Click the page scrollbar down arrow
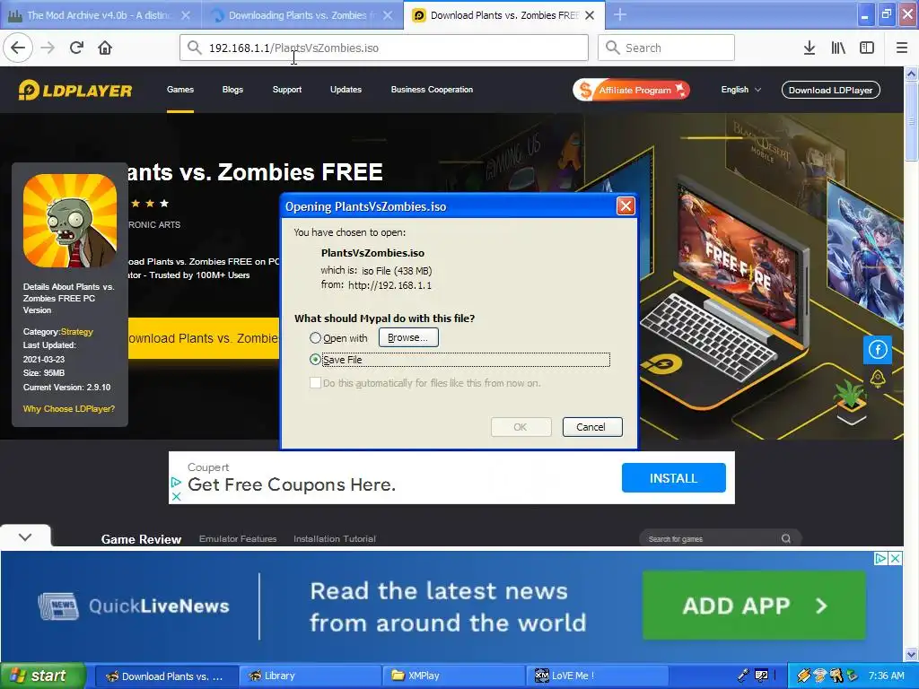 point(911,654)
